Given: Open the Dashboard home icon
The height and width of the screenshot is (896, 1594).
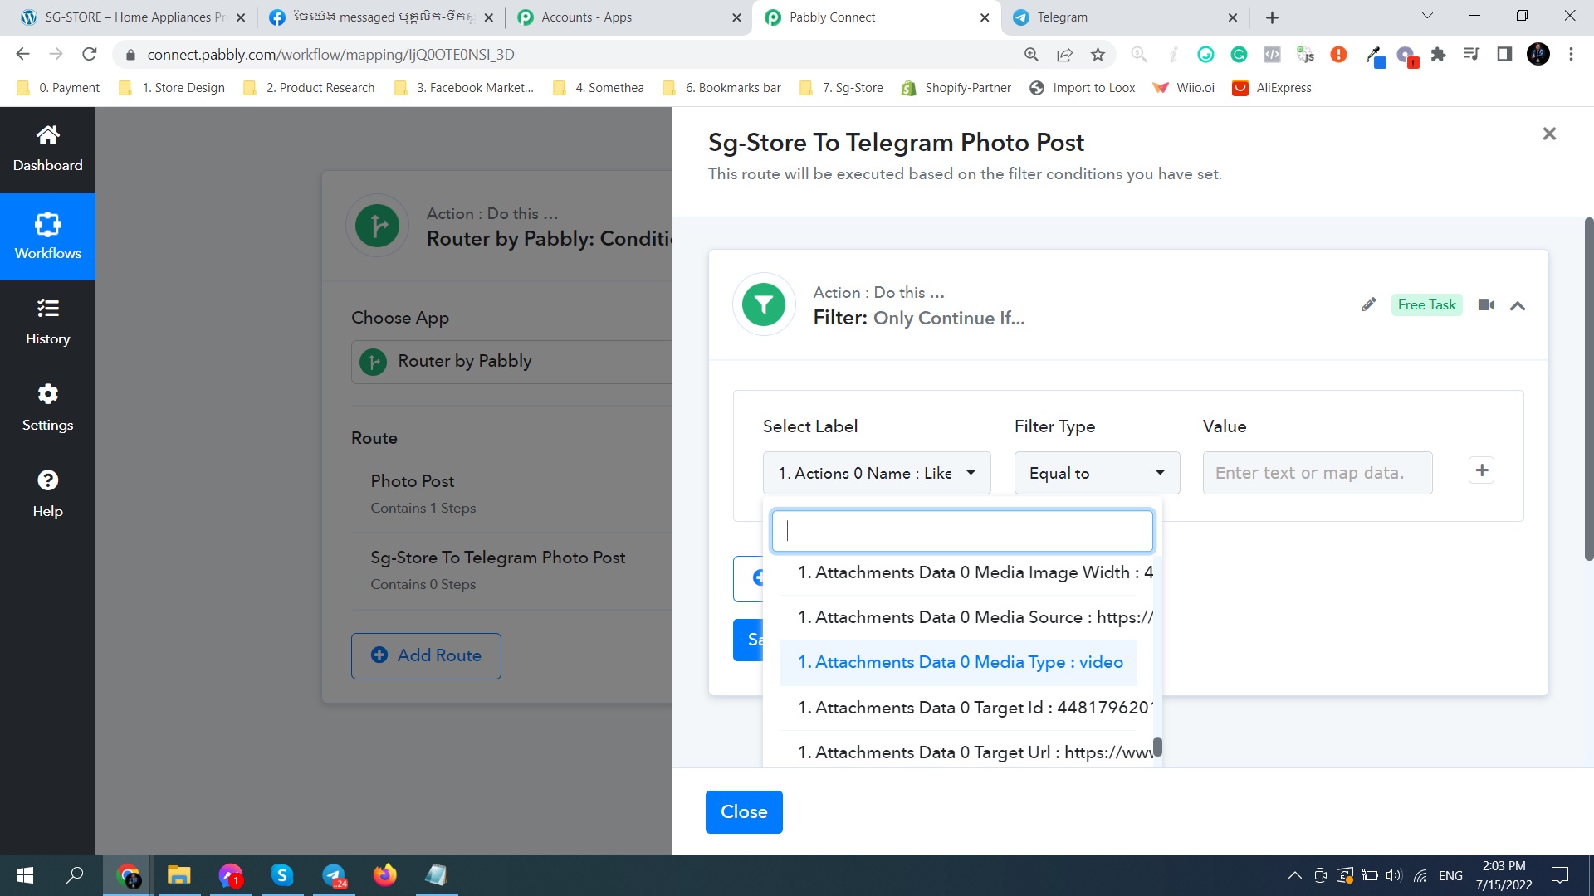Looking at the screenshot, I should 47,135.
